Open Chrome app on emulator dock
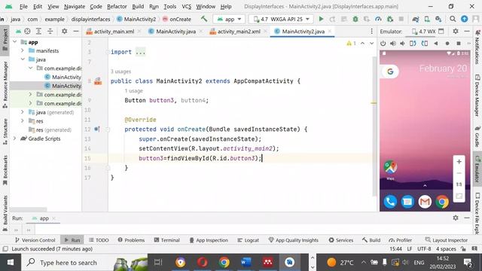The height and width of the screenshot is (271, 482). [442, 202]
